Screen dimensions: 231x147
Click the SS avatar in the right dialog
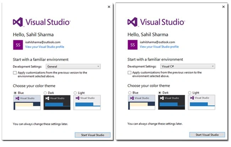click(133, 45)
